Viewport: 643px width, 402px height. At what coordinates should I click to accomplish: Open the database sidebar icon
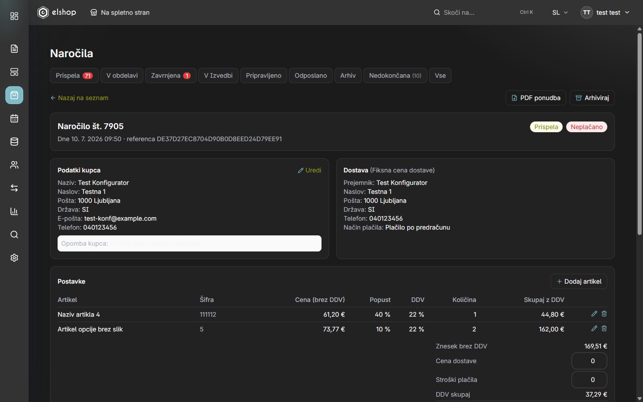[14, 142]
